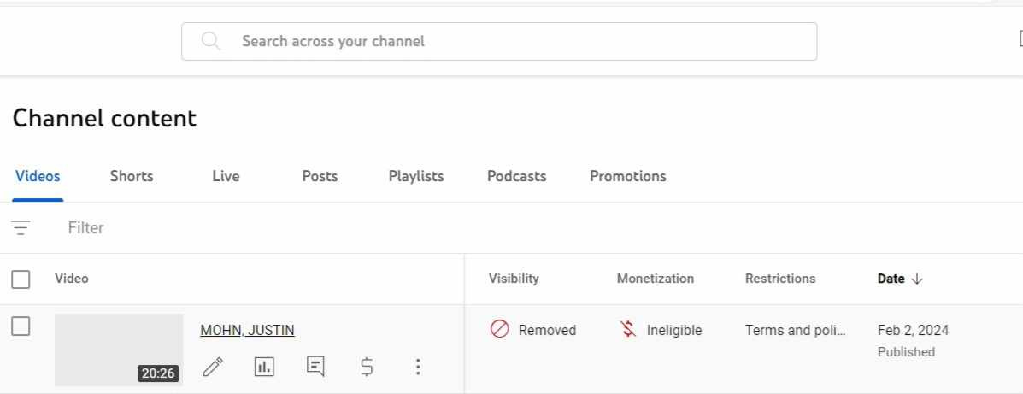
Task: Click the Terms and poli... restriction text
Action: pyautogui.click(x=796, y=330)
